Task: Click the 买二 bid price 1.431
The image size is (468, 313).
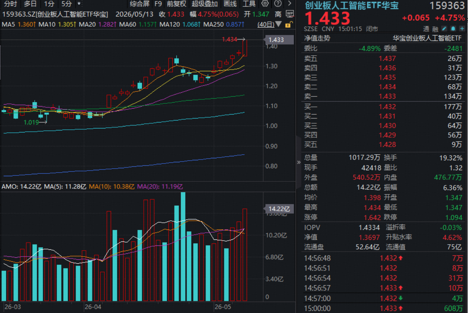Action: tap(387, 116)
